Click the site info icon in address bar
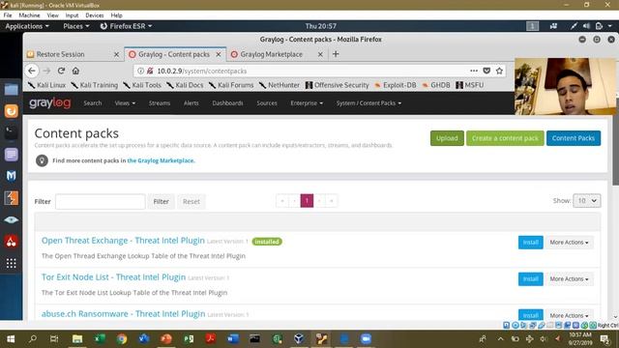Image resolution: width=619 pixels, height=348 pixels. click(140, 71)
